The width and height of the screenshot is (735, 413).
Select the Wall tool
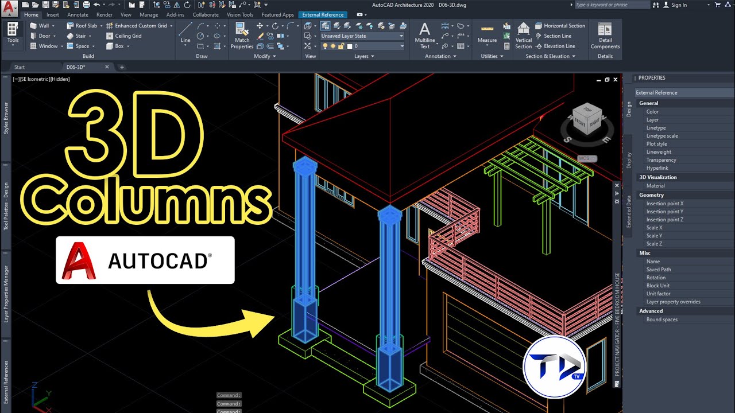coord(39,26)
